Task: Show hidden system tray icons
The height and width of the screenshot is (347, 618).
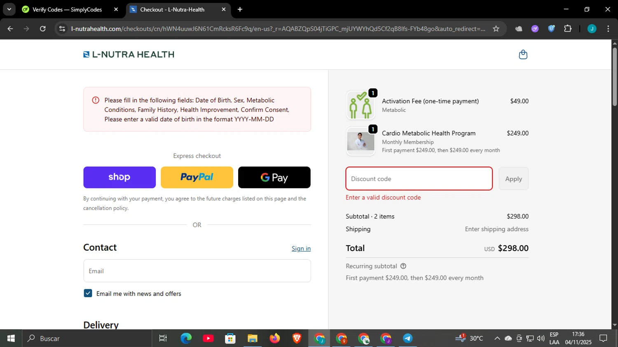Action: pyautogui.click(x=497, y=338)
